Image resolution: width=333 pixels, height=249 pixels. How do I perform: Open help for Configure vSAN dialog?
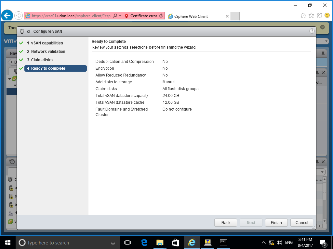[x=312, y=31]
